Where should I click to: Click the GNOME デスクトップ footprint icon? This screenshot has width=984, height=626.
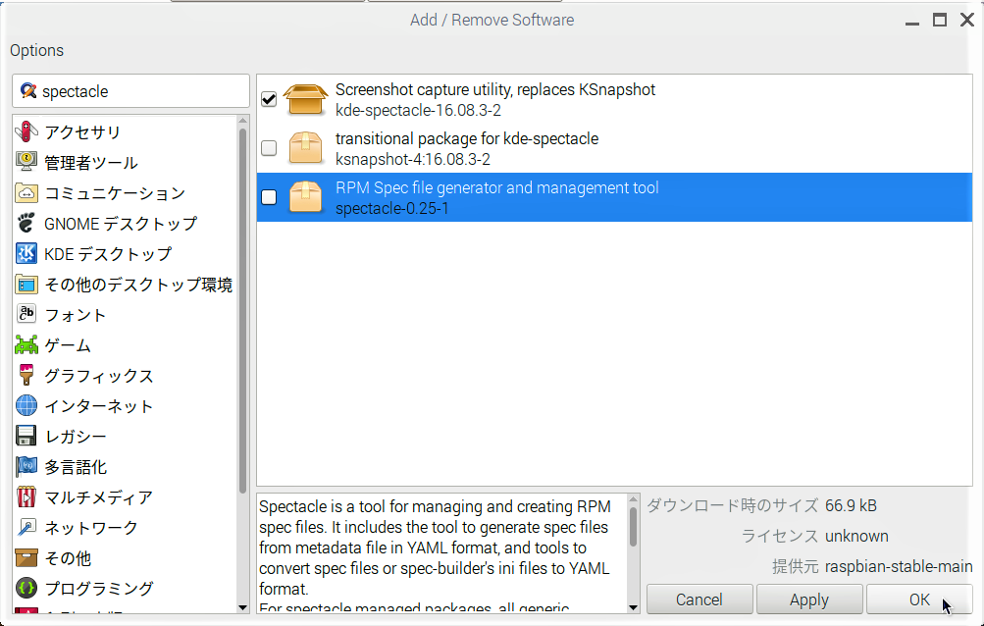[26, 223]
